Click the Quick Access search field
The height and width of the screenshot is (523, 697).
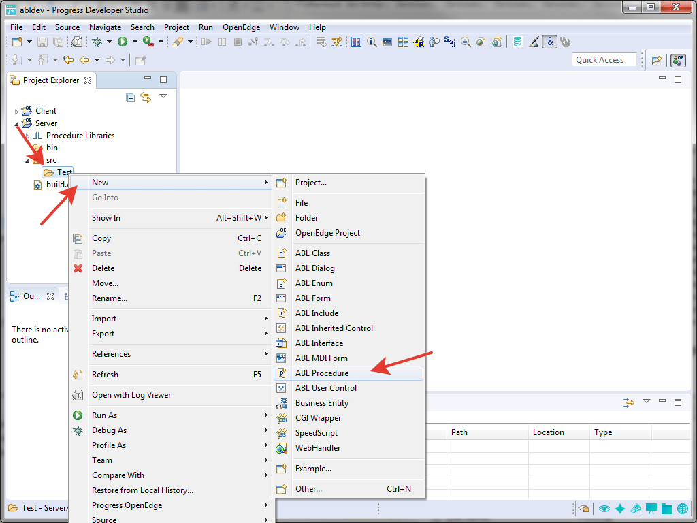604,60
